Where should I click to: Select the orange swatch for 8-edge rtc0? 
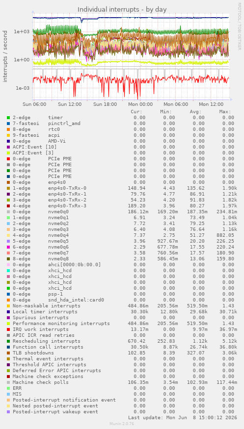8,129
